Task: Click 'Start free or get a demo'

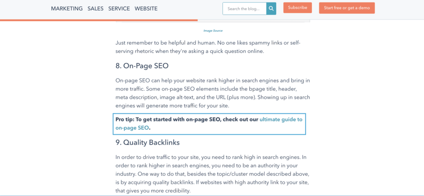Action: (347, 8)
